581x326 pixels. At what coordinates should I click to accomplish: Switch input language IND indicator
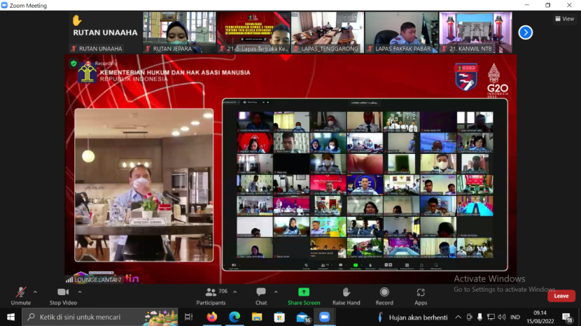click(515, 317)
